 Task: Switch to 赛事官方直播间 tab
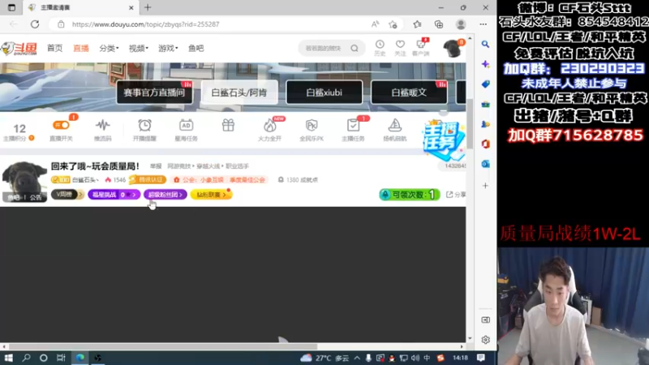coord(154,92)
